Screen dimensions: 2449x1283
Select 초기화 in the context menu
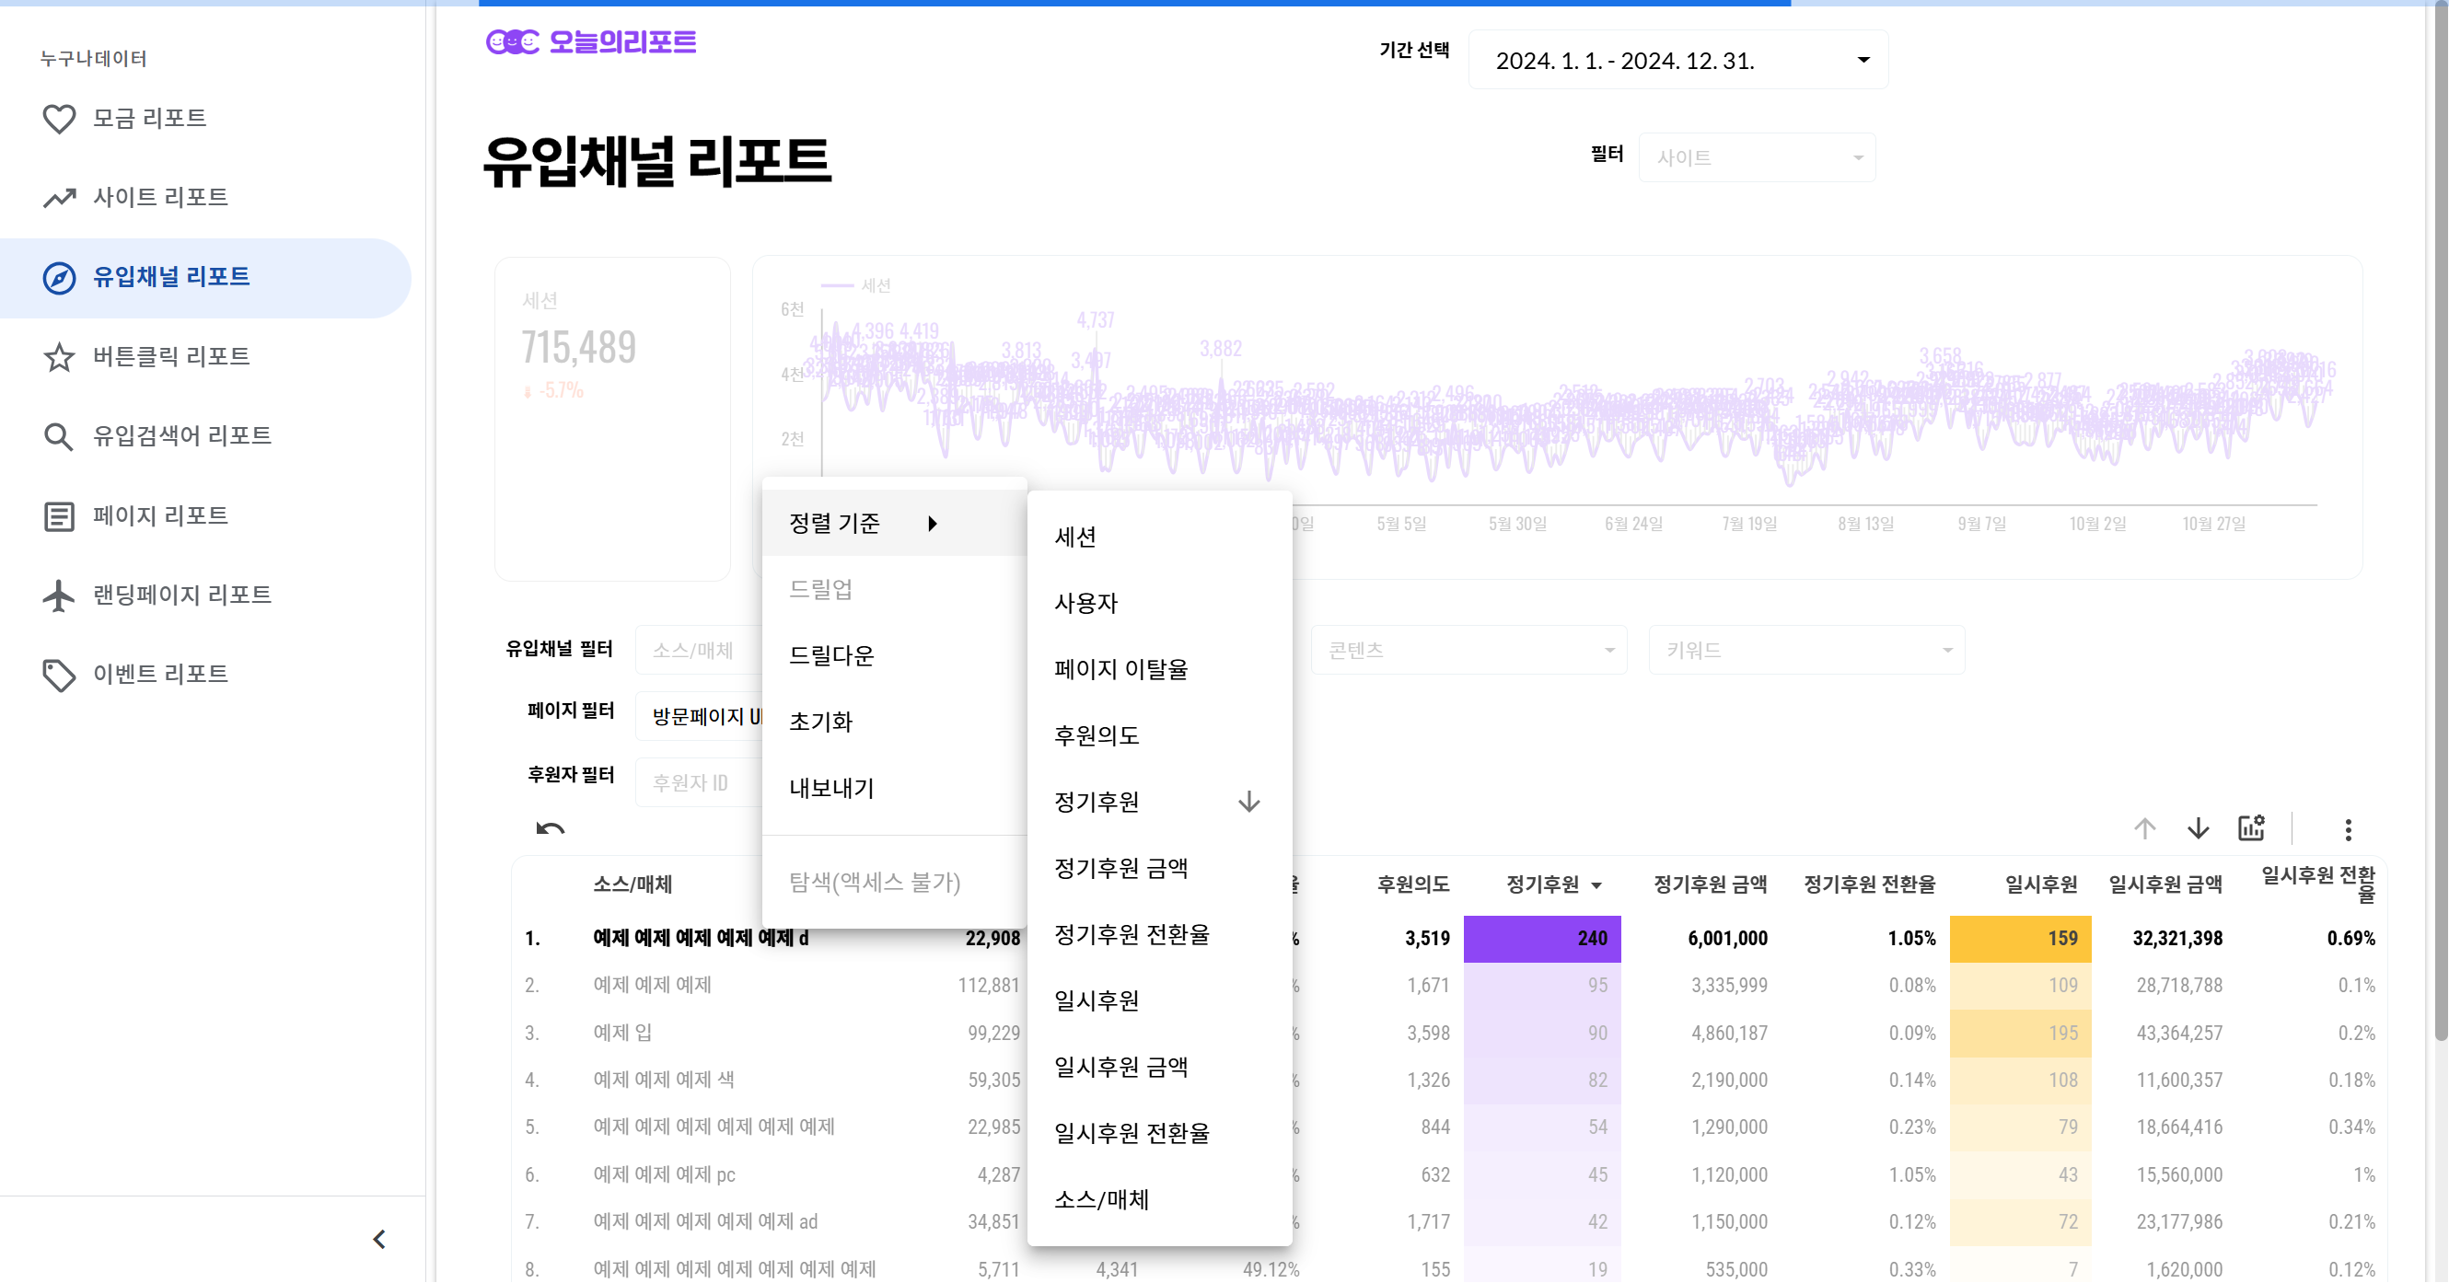click(895, 722)
